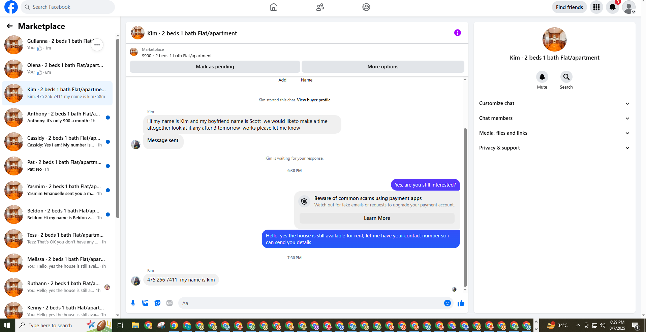The width and height of the screenshot is (646, 332).
Task: Open the Groups icon in top navigation
Action: [366, 7]
